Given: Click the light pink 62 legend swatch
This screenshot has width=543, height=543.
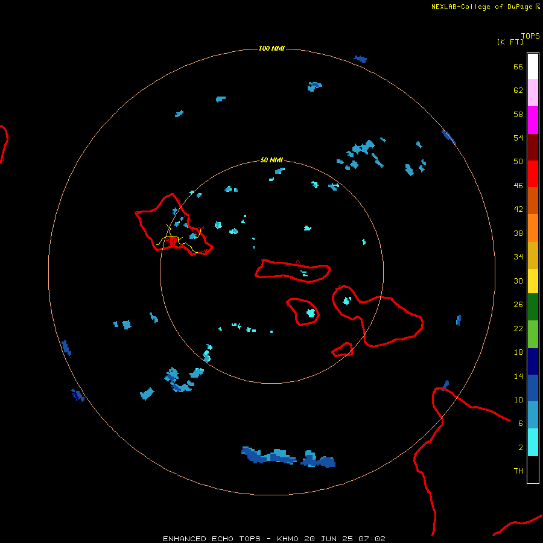Looking at the screenshot, I should pyautogui.click(x=533, y=92).
